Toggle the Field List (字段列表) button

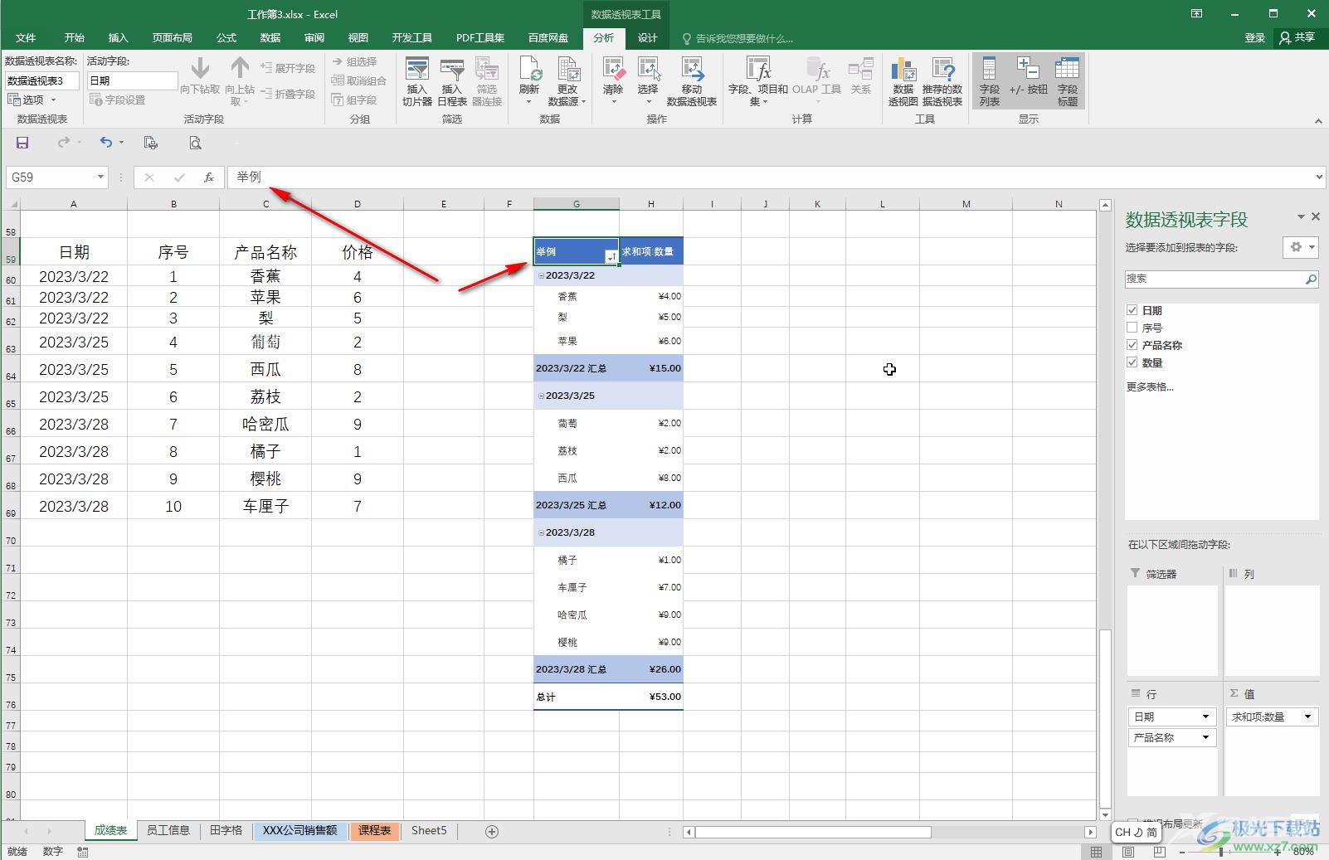[x=989, y=81]
